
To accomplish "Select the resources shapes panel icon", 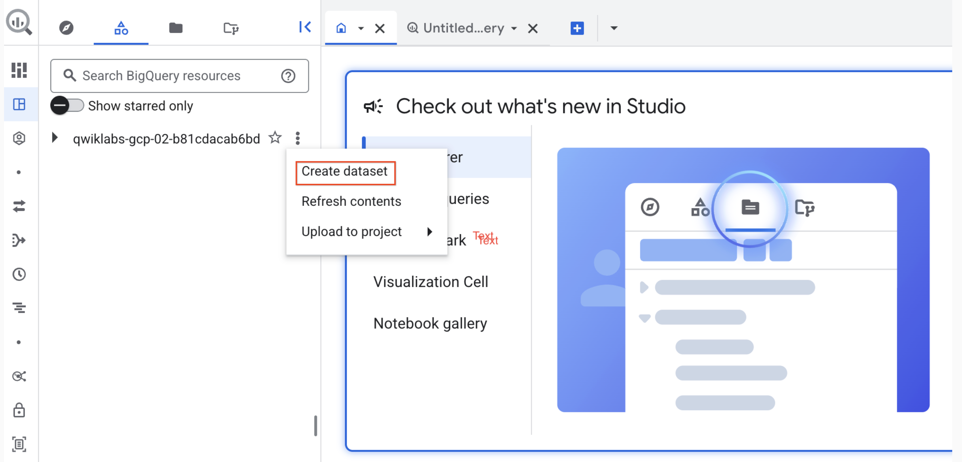I will pos(121,28).
